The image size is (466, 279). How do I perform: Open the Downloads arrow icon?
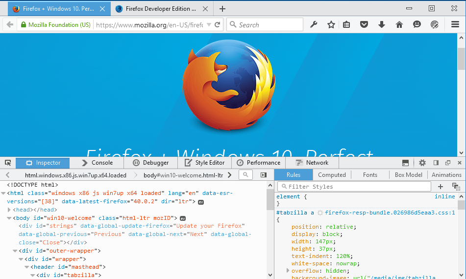[x=382, y=24]
